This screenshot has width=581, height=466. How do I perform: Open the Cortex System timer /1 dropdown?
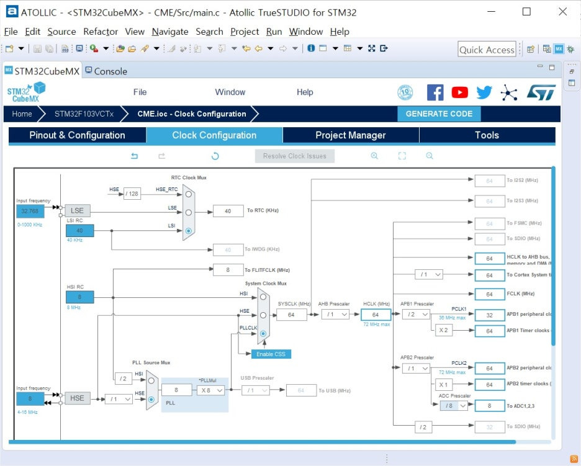(429, 274)
